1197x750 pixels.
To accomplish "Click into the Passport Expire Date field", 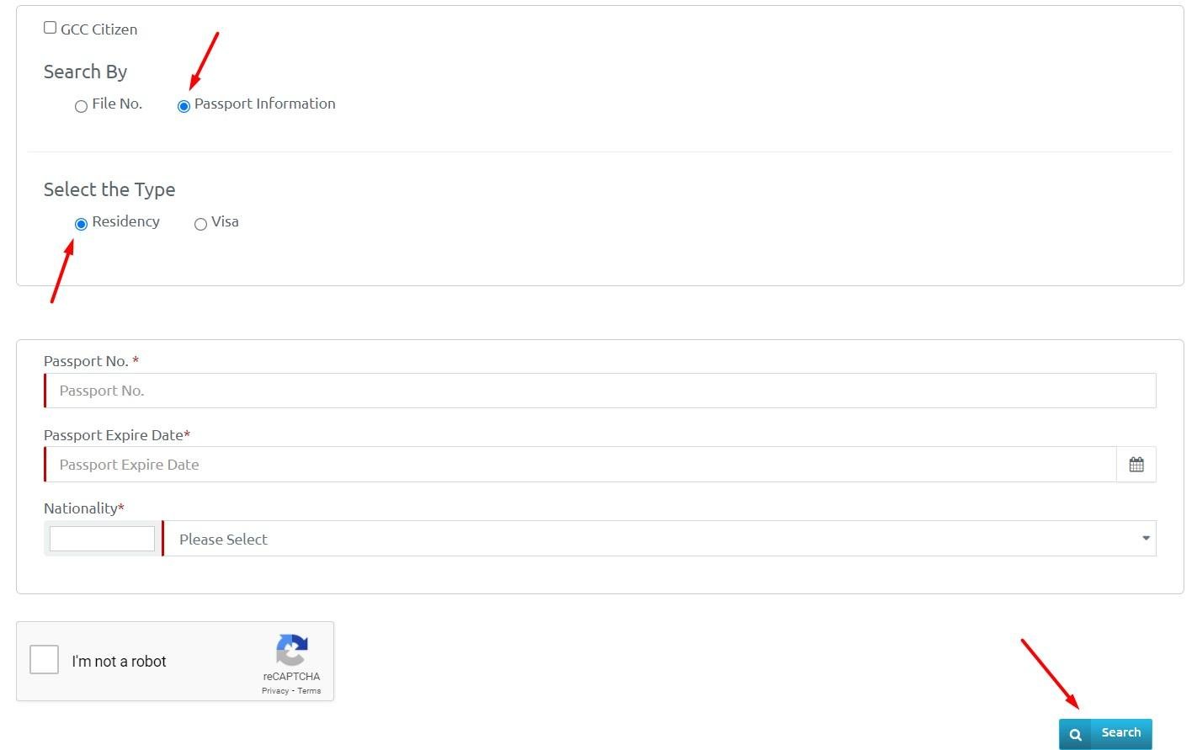I will [581, 465].
